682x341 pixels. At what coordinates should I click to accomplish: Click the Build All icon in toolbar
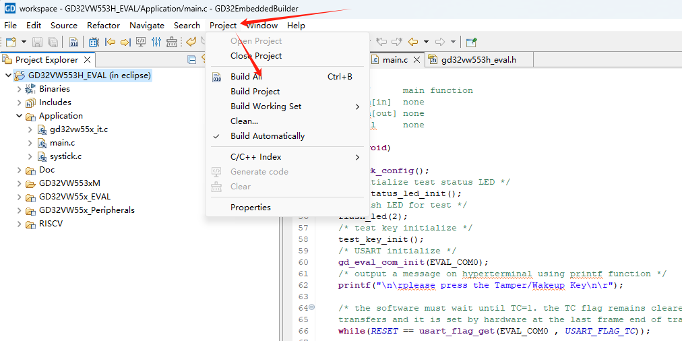pyautogui.click(x=74, y=42)
